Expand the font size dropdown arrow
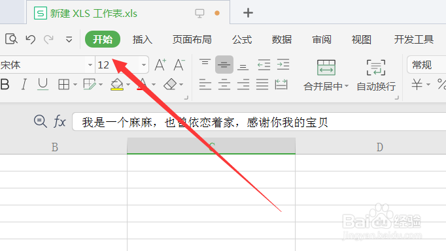The width and height of the screenshot is (446, 251). pos(144,65)
